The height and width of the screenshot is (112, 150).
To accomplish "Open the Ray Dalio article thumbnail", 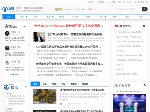I will pyautogui.click(x=39, y=37).
